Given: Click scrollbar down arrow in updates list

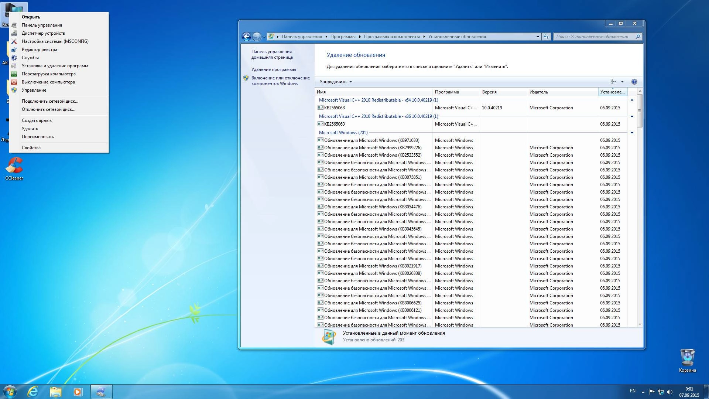Looking at the screenshot, I should coord(640,324).
